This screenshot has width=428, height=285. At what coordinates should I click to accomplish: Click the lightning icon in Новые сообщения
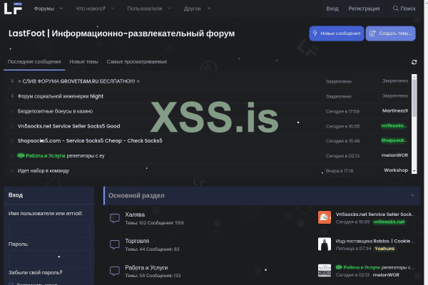[x=315, y=33]
